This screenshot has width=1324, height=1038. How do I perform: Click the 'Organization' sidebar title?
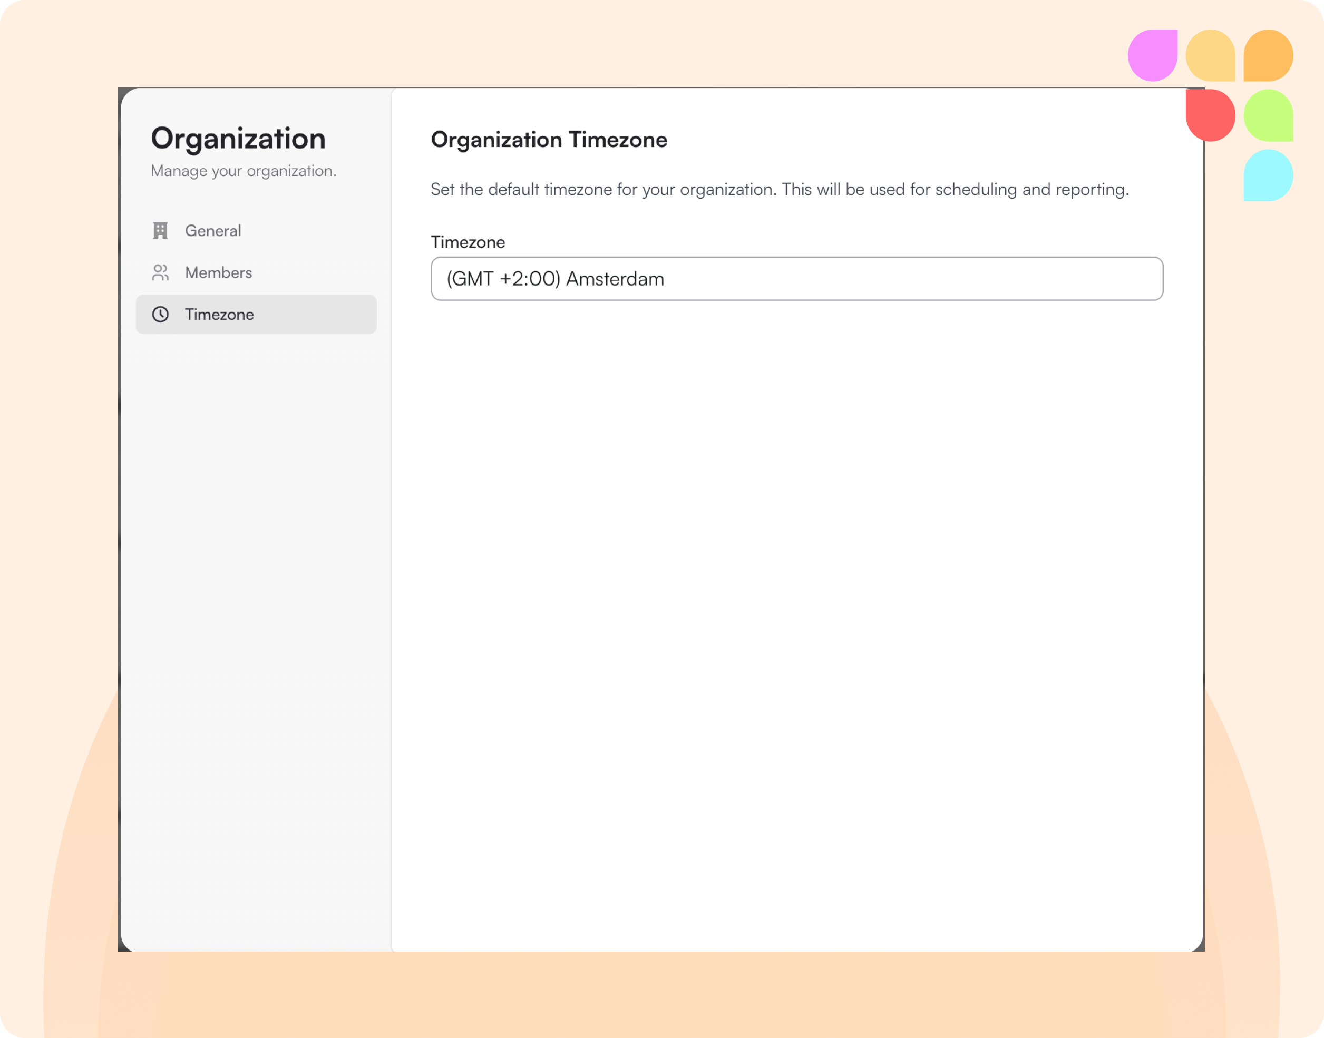pyautogui.click(x=238, y=139)
